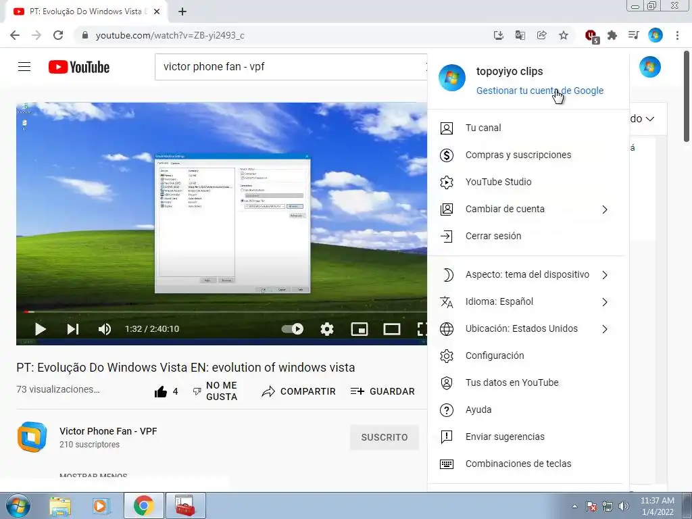The image size is (692, 519).
Task: Click the Ayuda help icon
Action: pyautogui.click(x=446, y=410)
